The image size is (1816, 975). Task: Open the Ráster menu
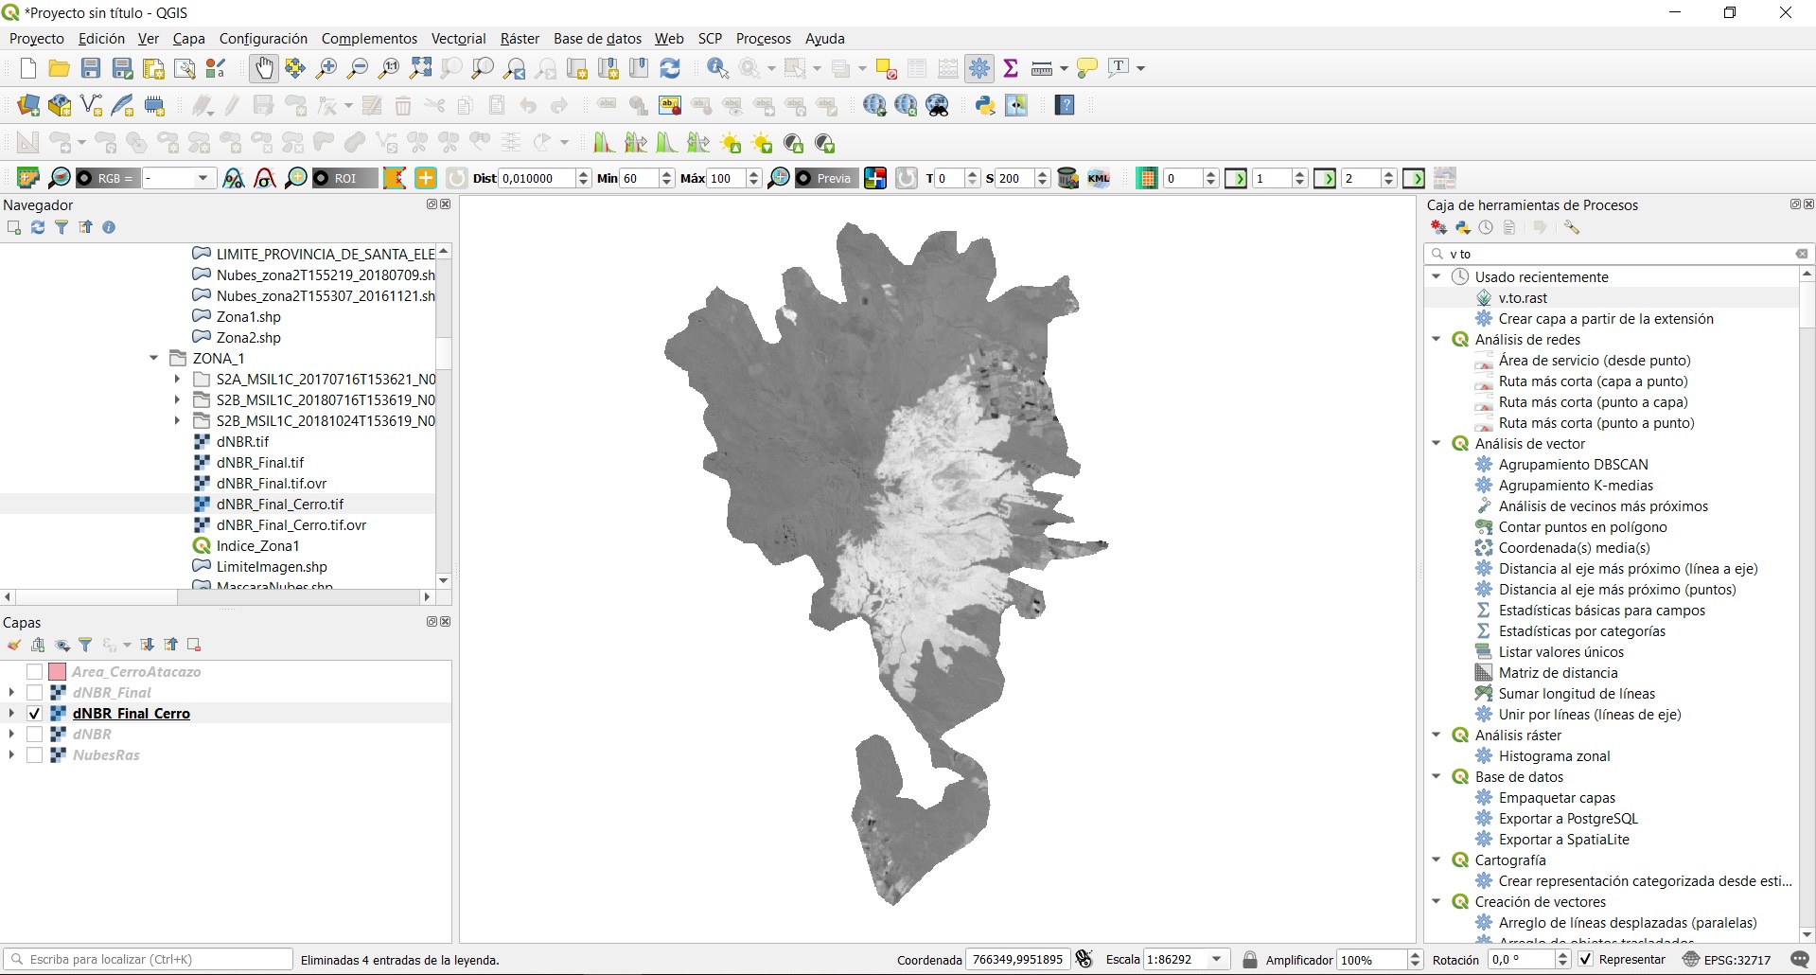[x=520, y=38]
